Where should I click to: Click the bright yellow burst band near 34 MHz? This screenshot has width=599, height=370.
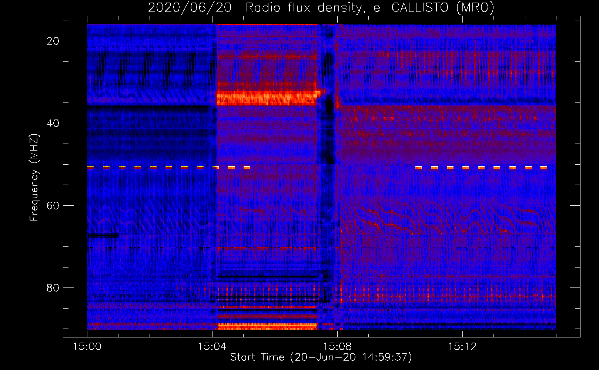click(267, 98)
